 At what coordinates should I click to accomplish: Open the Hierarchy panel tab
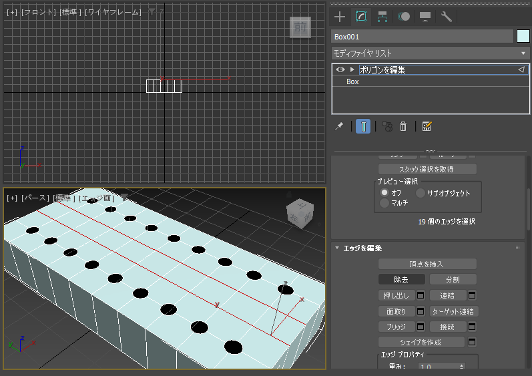point(382,17)
